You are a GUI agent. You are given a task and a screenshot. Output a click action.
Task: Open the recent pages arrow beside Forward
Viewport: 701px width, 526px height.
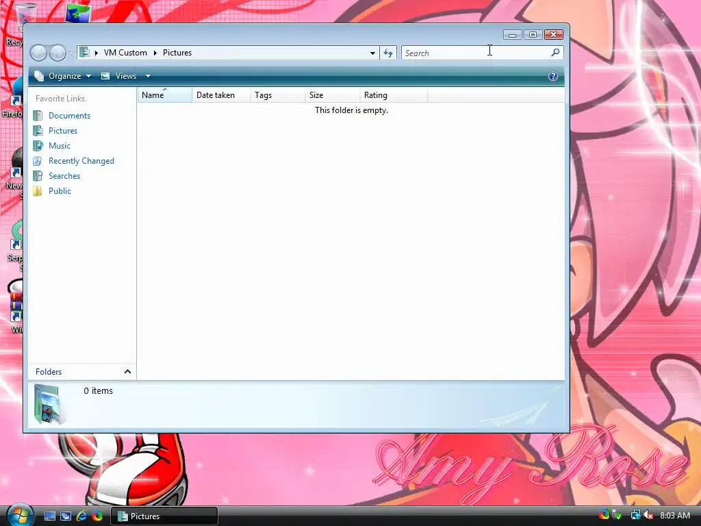[x=71, y=53]
